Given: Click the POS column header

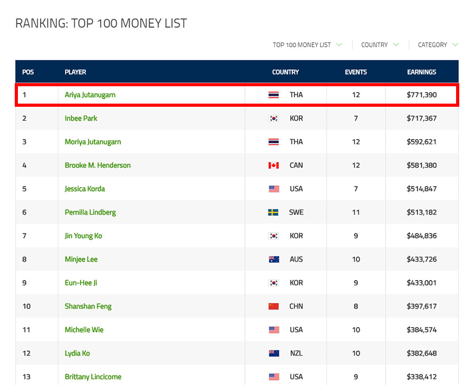Looking at the screenshot, I should pos(28,72).
